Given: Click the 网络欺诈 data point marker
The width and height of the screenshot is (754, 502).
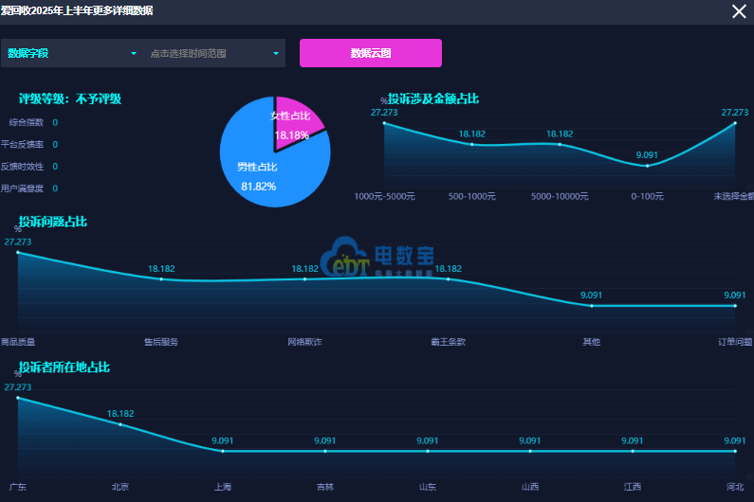Looking at the screenshot, I should click(304, 279).
